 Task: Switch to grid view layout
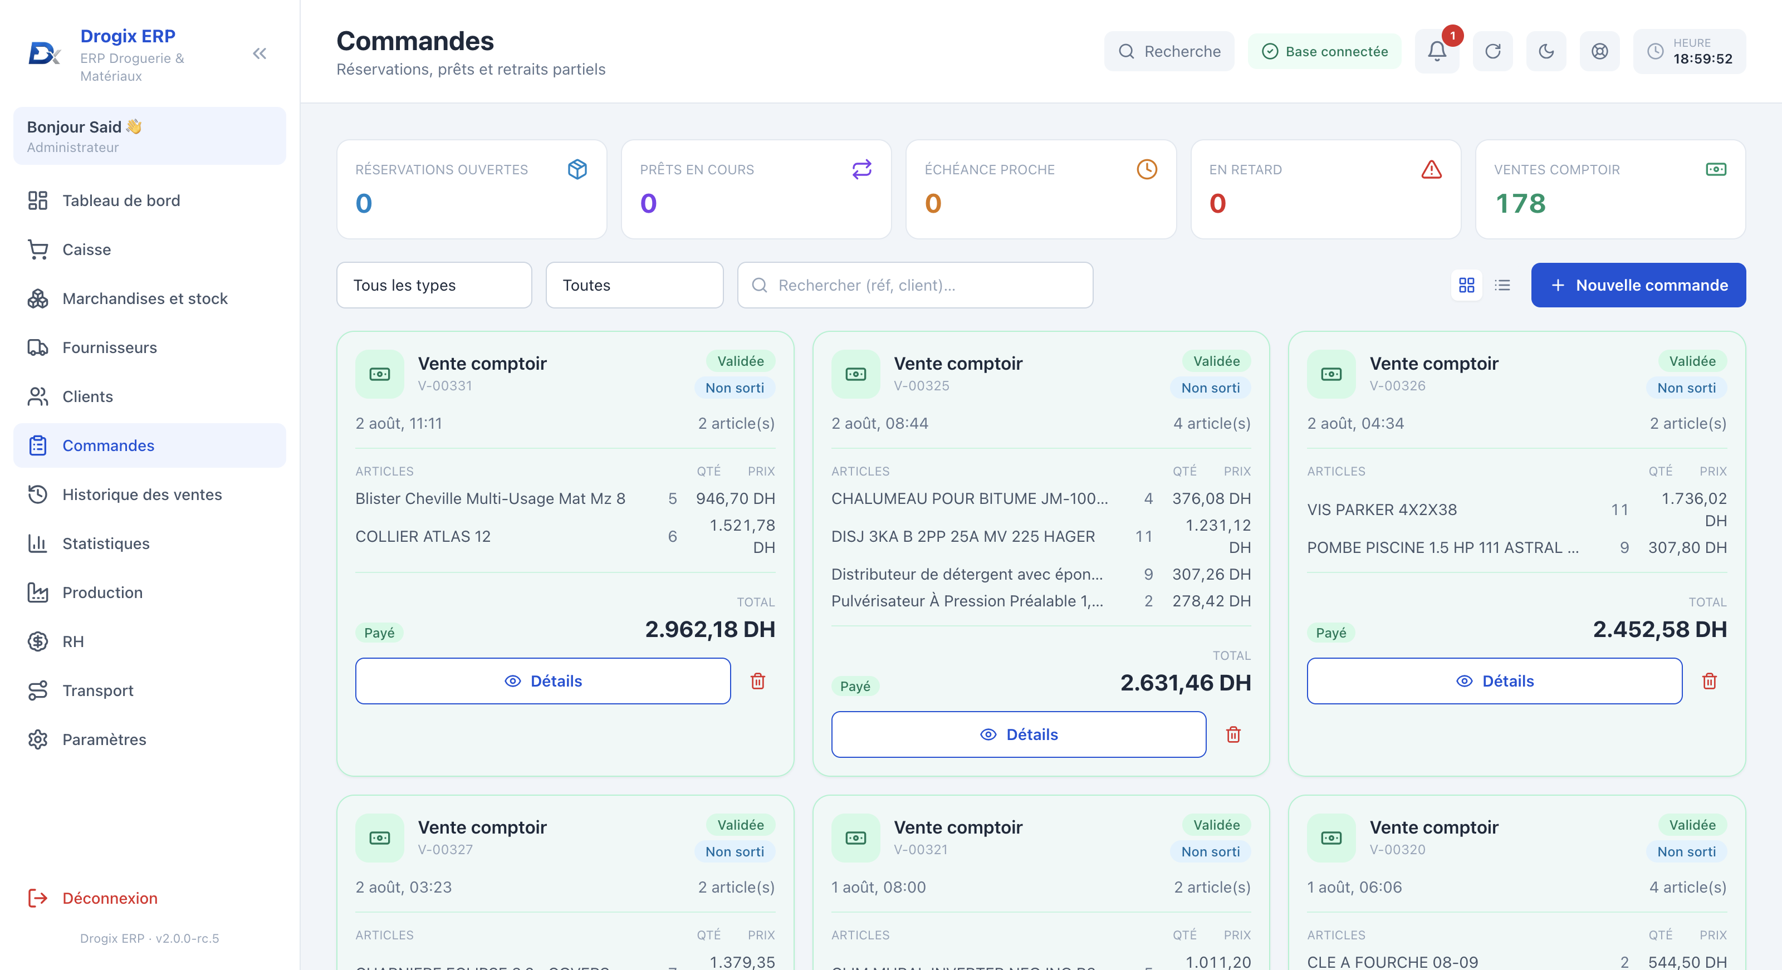1466,285
